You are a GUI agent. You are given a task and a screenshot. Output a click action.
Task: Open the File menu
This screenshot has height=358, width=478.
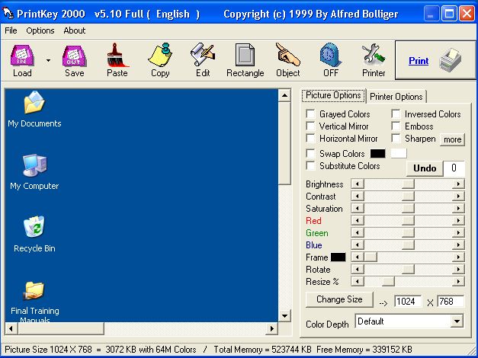11,30
